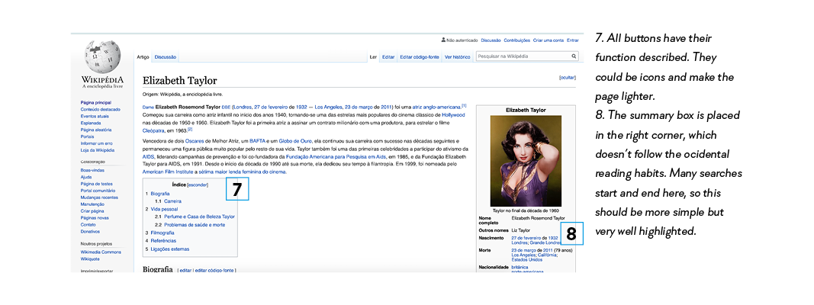Open Ajuda in the sidebar
The height and width of the screenshot is (305, 814).
[86, 177]
